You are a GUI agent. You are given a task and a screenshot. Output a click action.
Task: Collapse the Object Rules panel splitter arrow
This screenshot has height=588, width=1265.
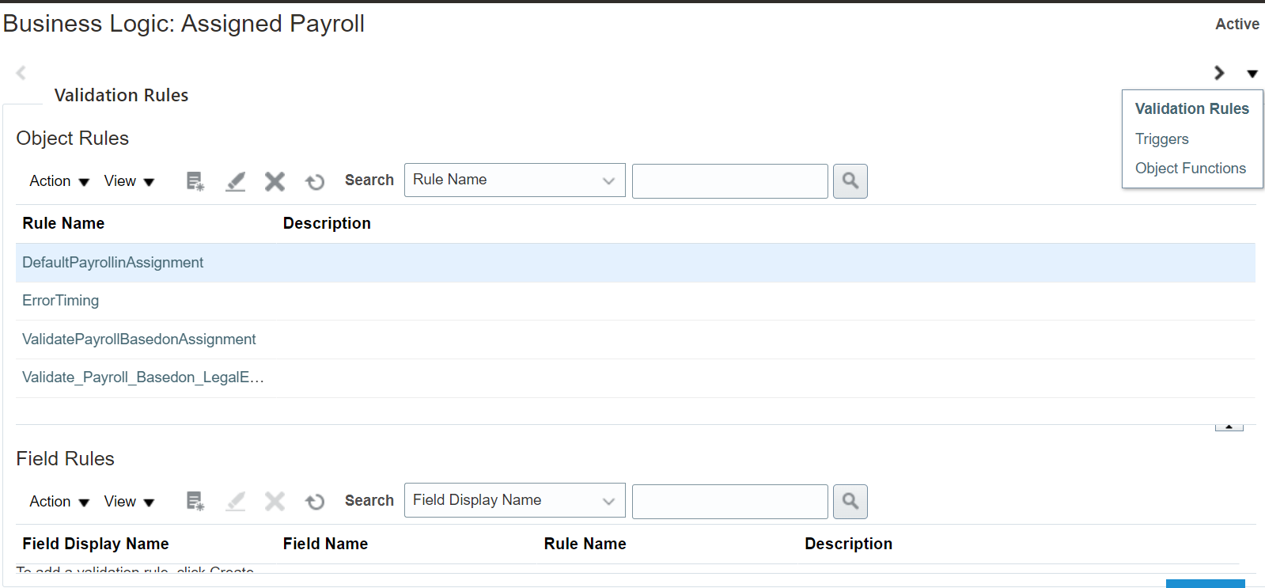coord(1229,427)
